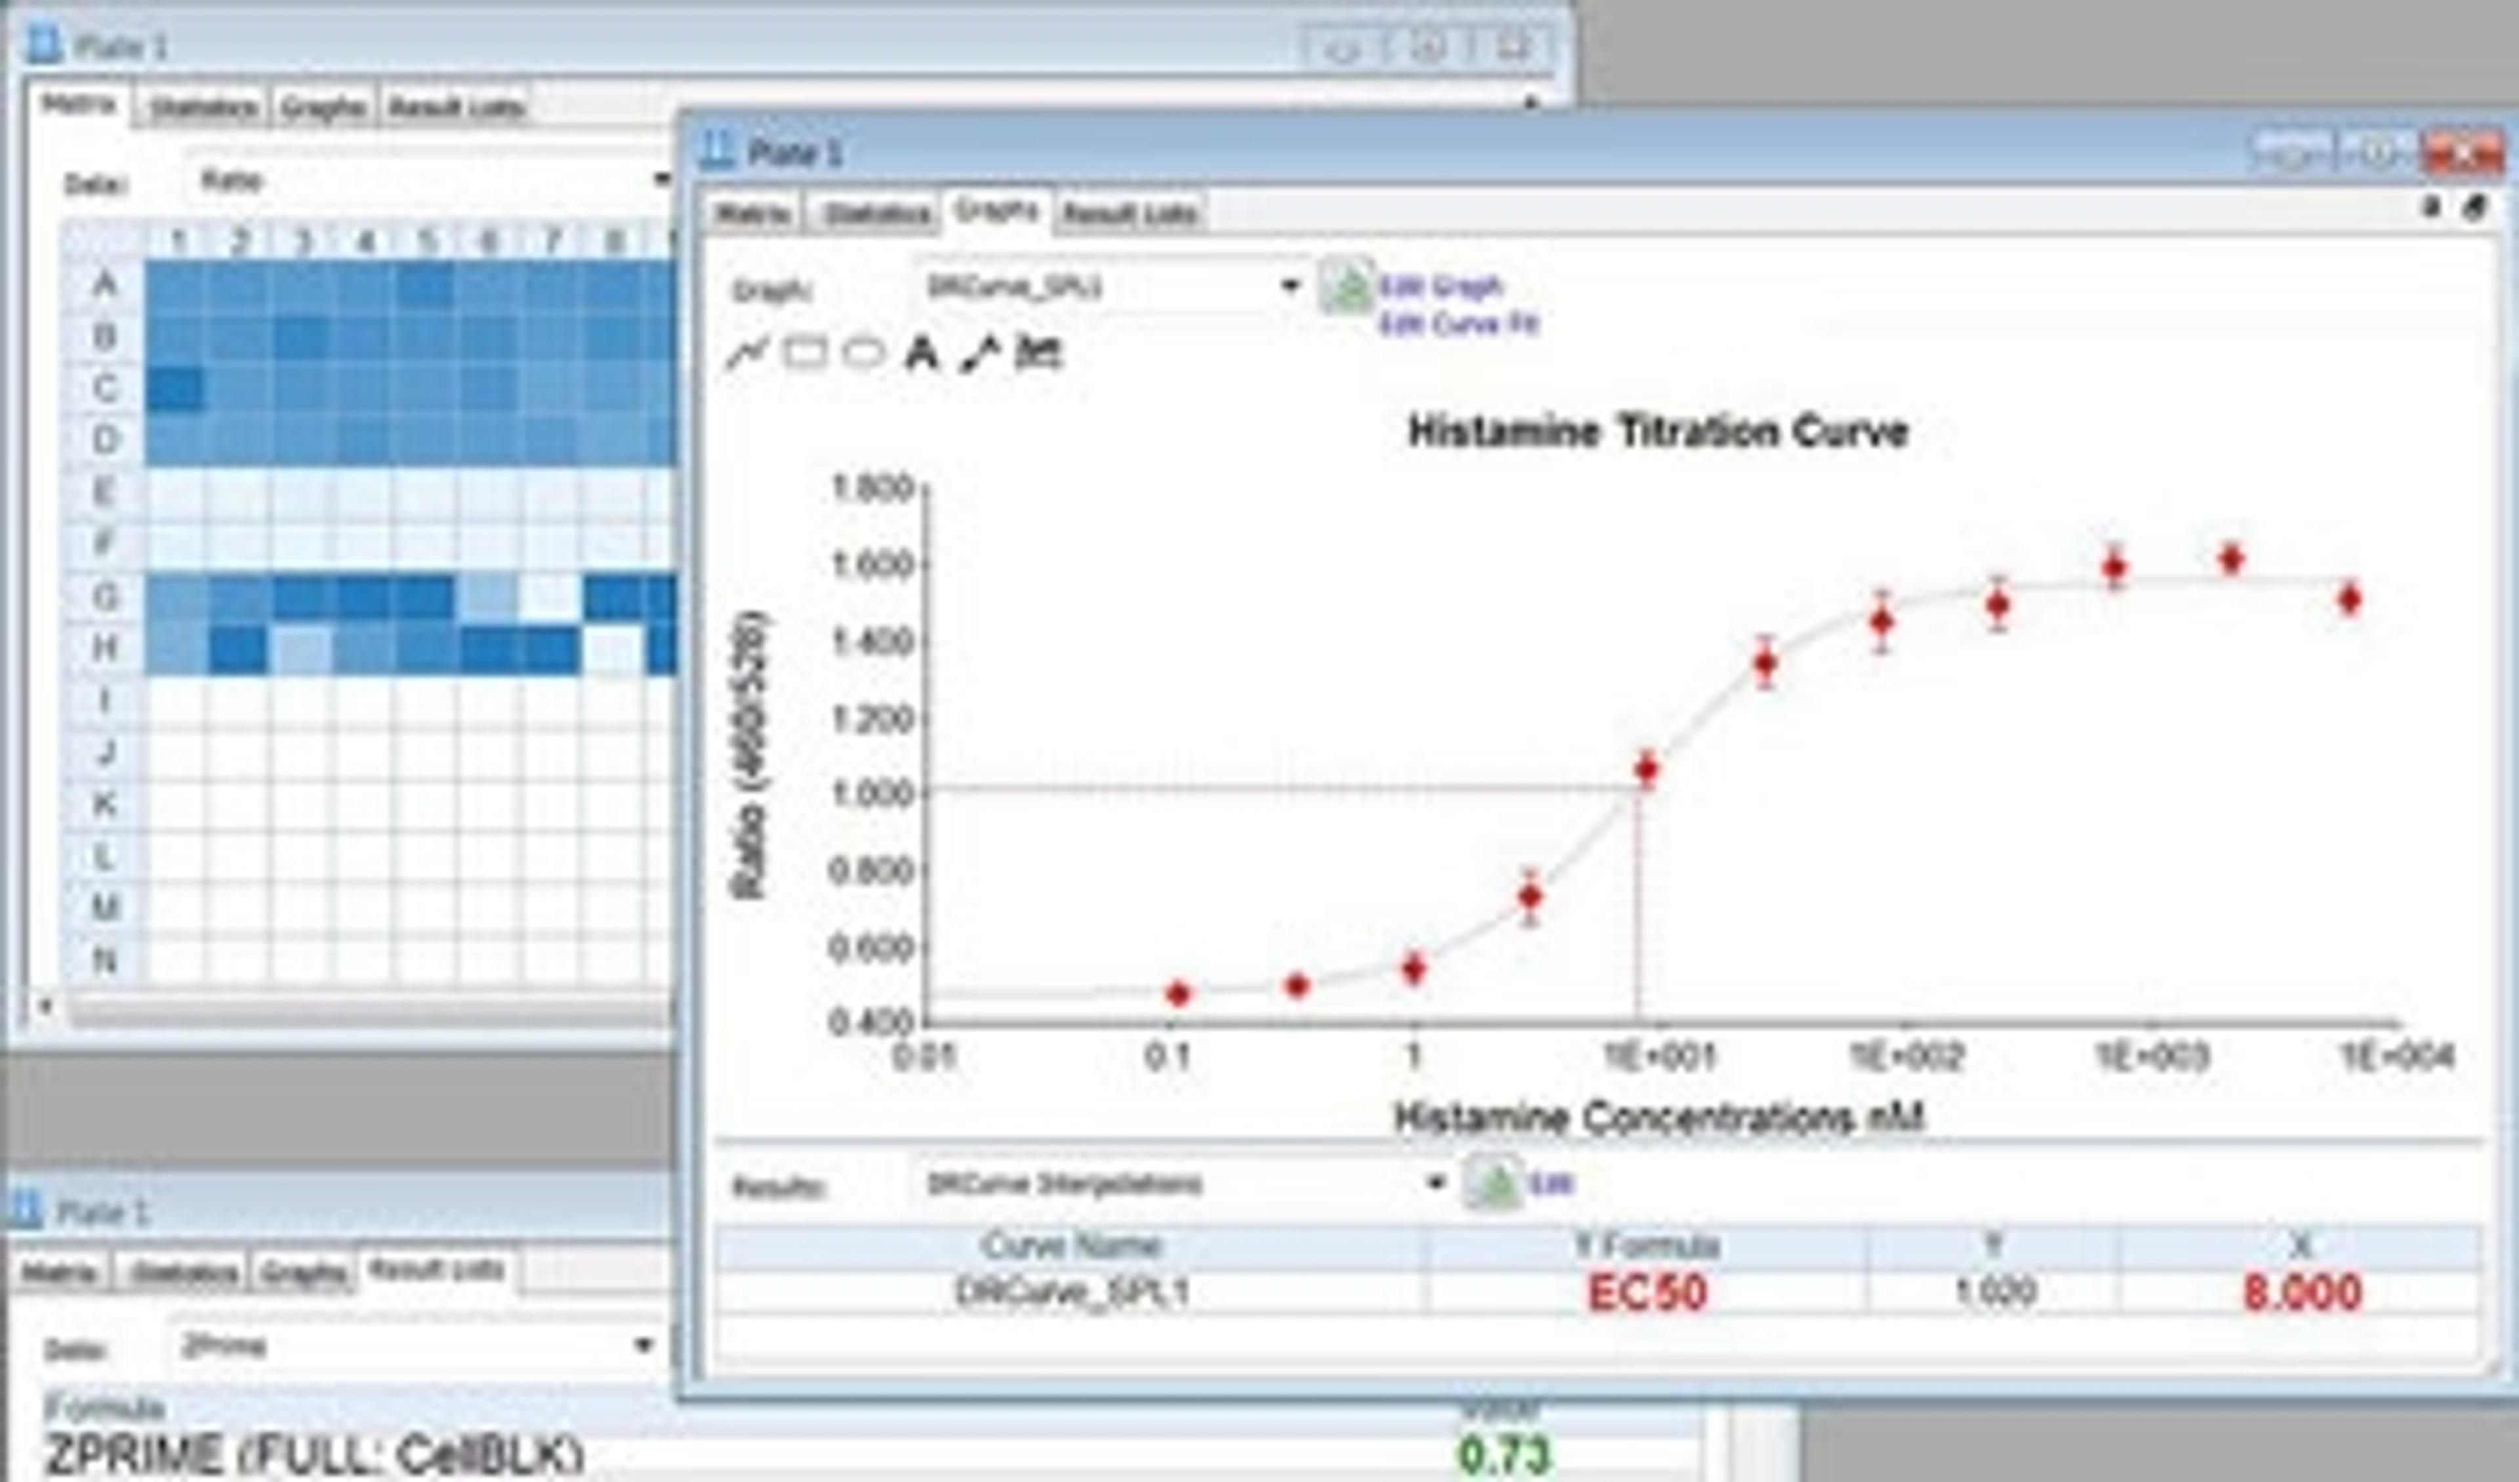The height and width of the screenshot is (1482, 2519).
Task: Switch to Result Lists tab in graph window
Action: (x=1130, y=214)
